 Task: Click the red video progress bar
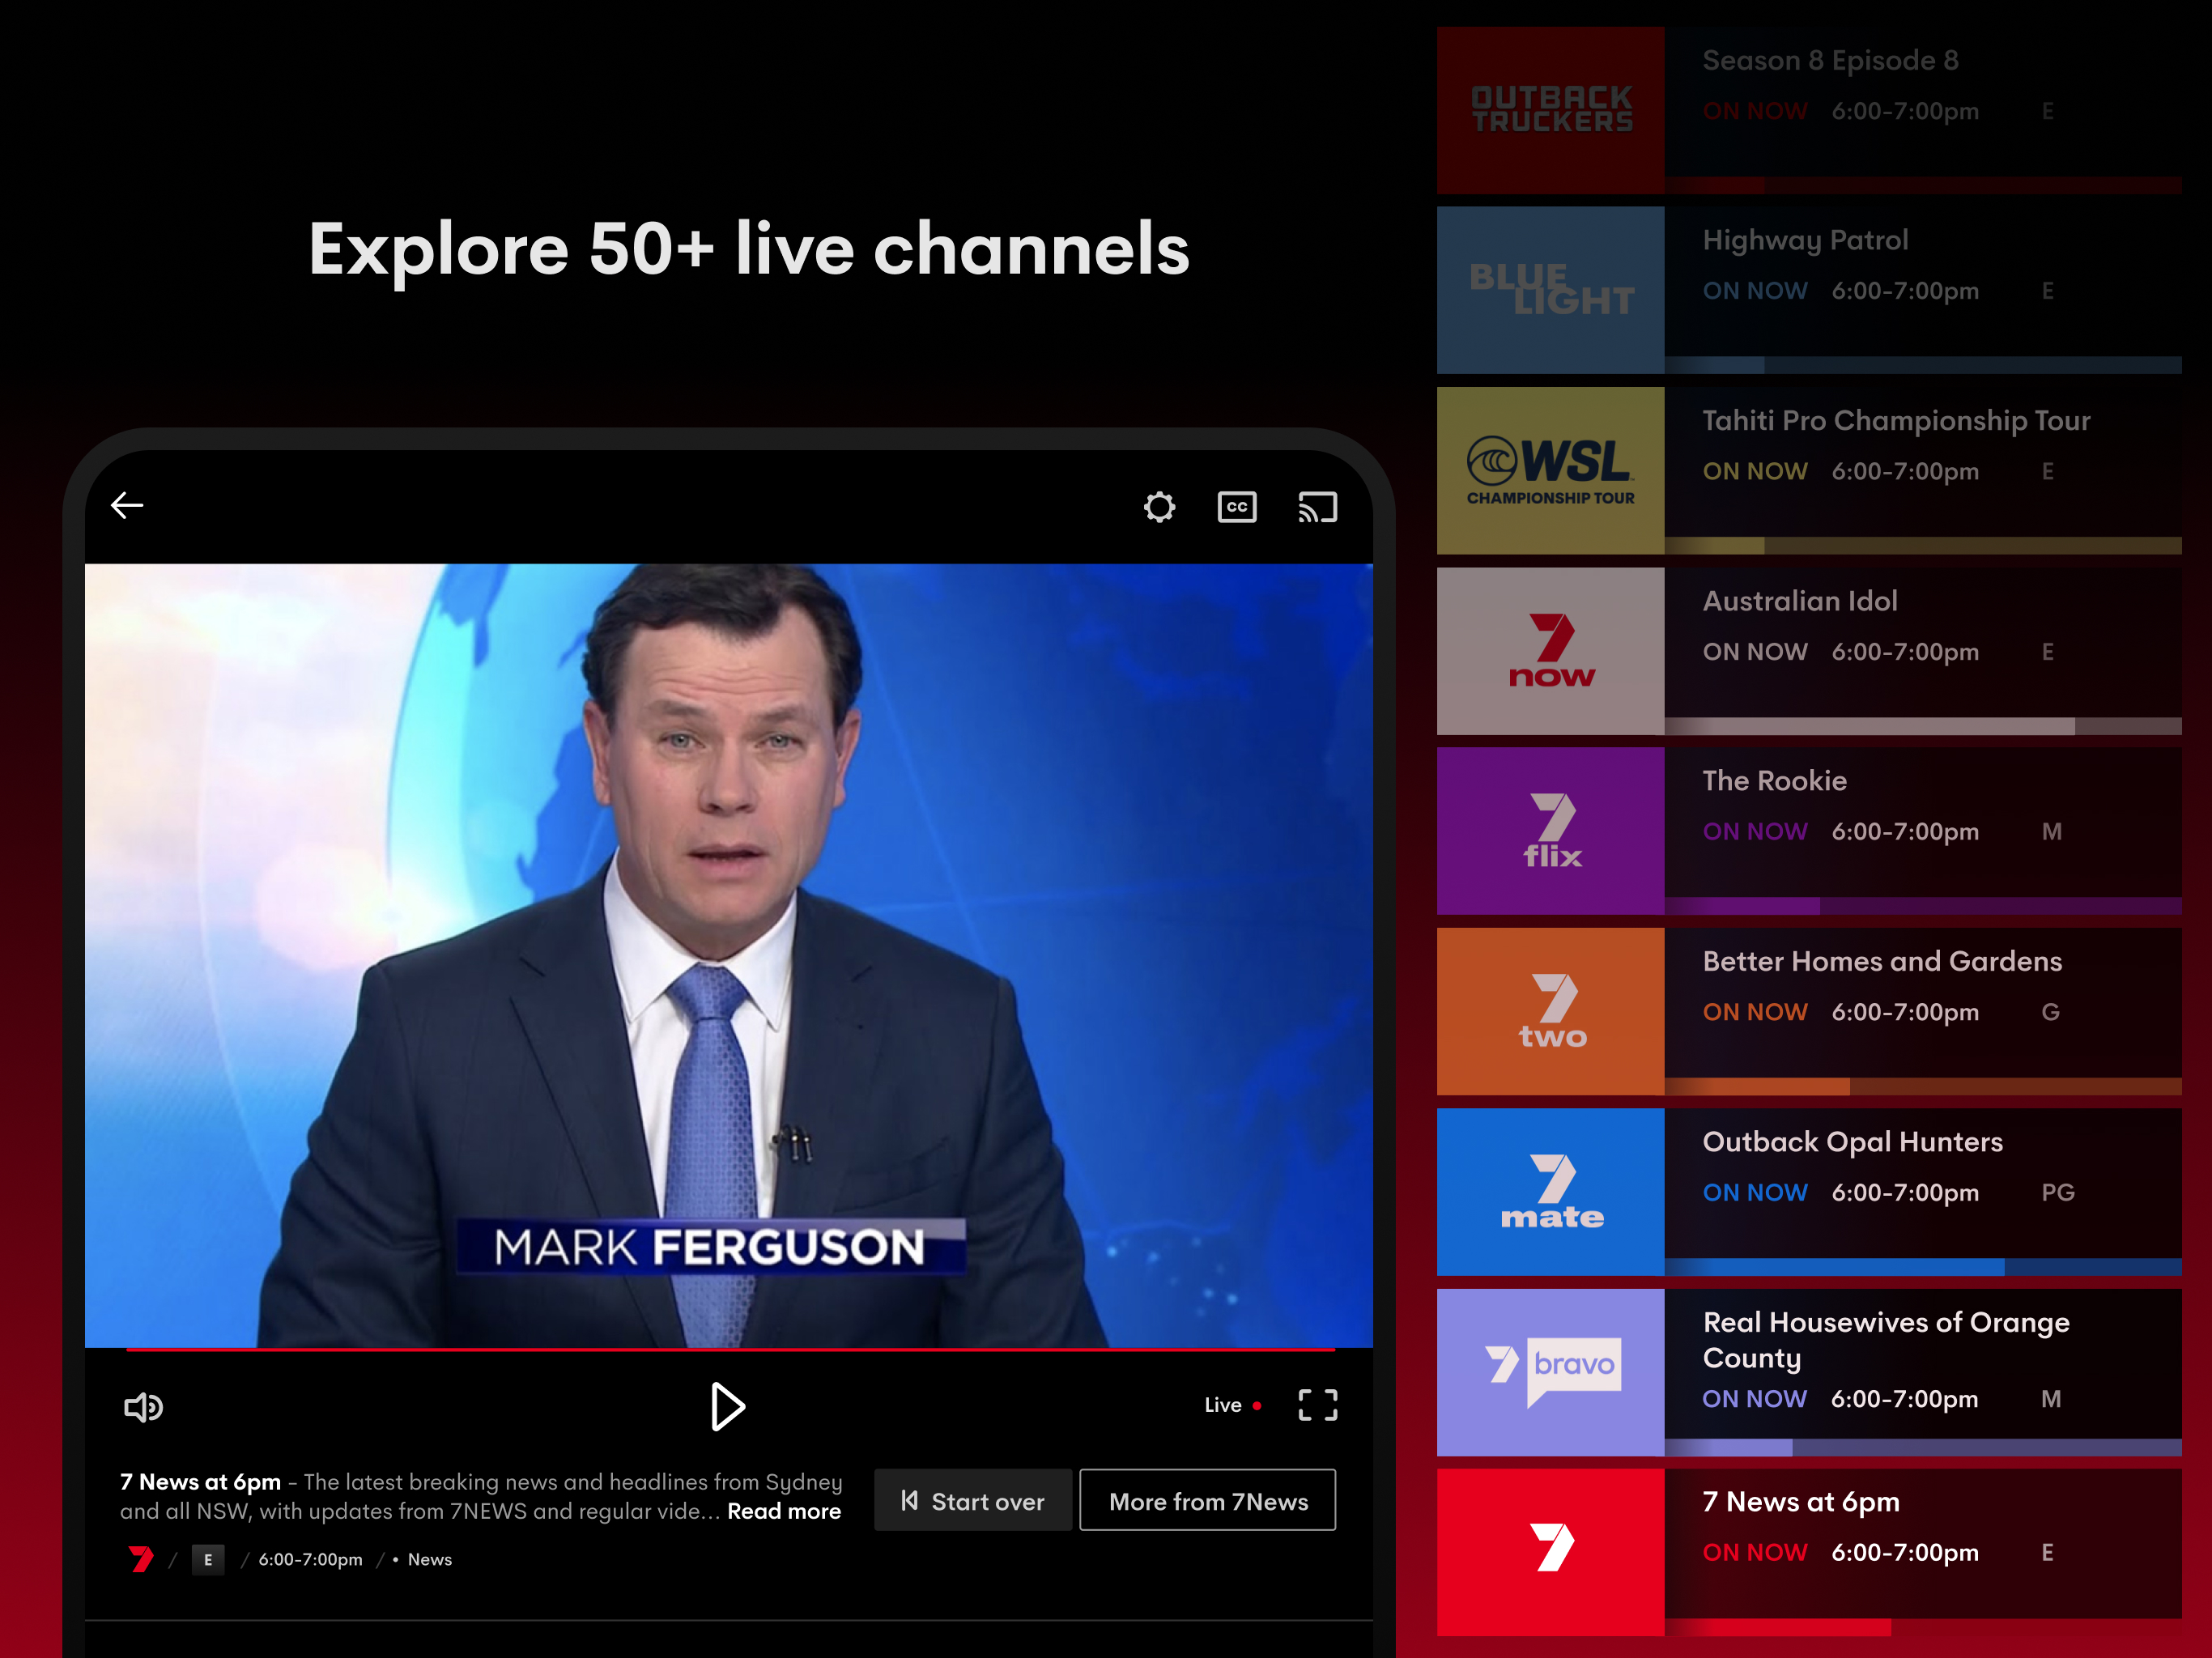[730, 1350]
